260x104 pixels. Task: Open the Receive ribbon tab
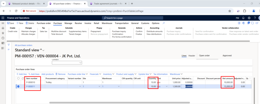(x=78, y=23)
